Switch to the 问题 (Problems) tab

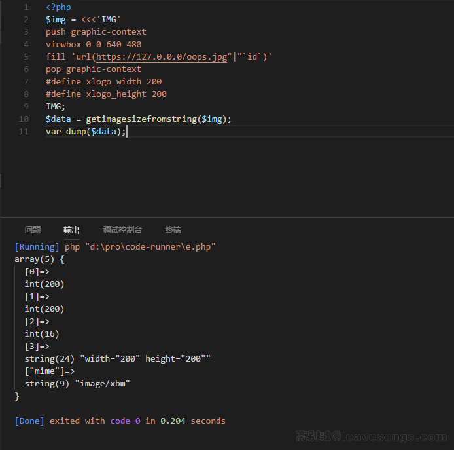(x=33, y=230)
